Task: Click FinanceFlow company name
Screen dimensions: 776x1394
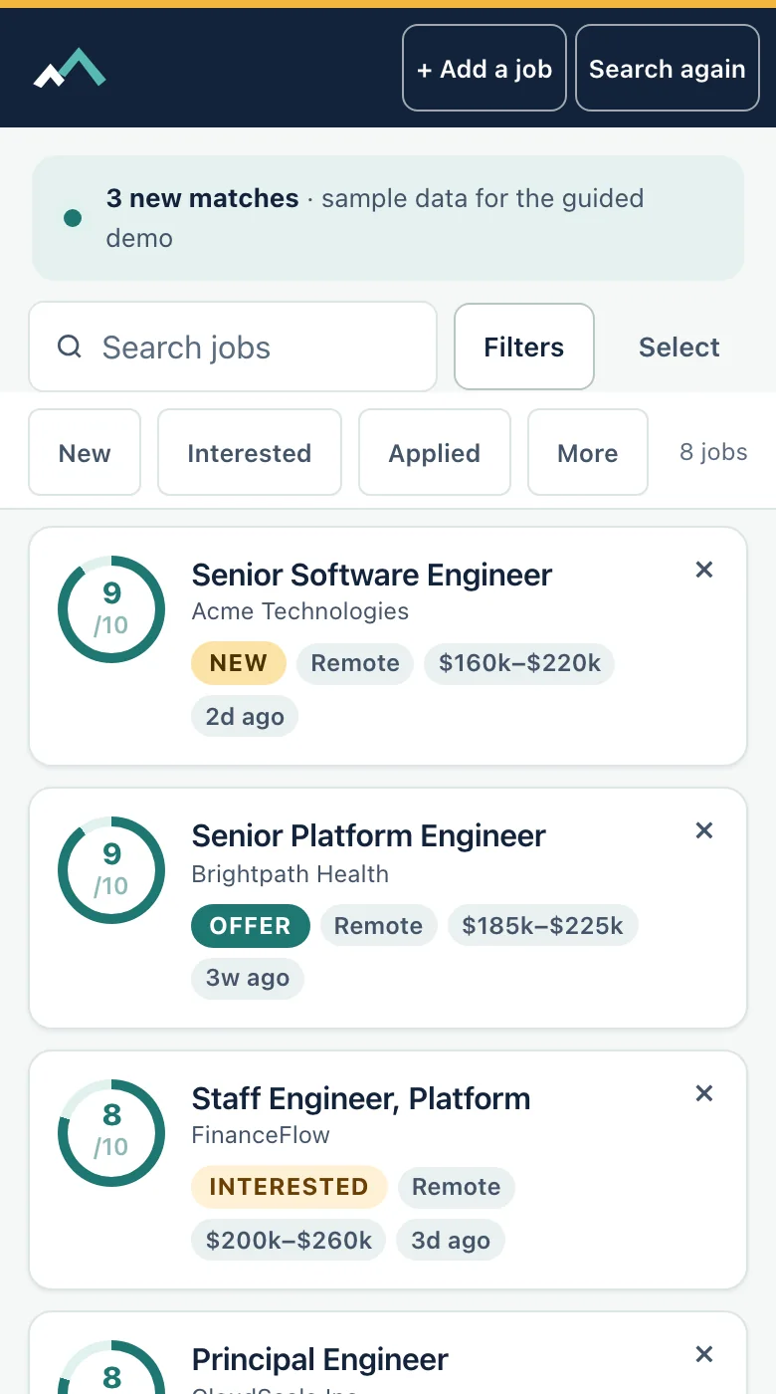Action: pyautogui.click(x=261, y=1135)
